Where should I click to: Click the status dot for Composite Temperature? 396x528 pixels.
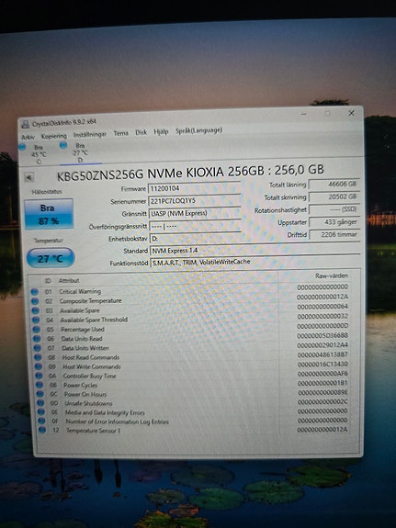coord(35,301)
